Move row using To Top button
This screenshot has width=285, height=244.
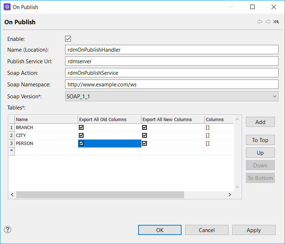pyautogui.click(x=260, y=140)
